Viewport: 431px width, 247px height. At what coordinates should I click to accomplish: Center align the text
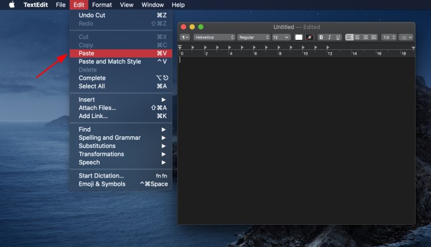pyautogui.click(x=357, y=37)
